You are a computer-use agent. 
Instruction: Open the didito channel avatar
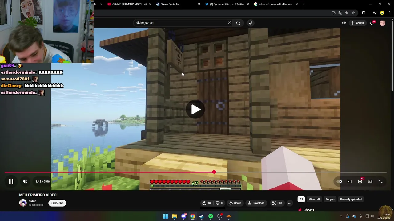tap(23, 203)
